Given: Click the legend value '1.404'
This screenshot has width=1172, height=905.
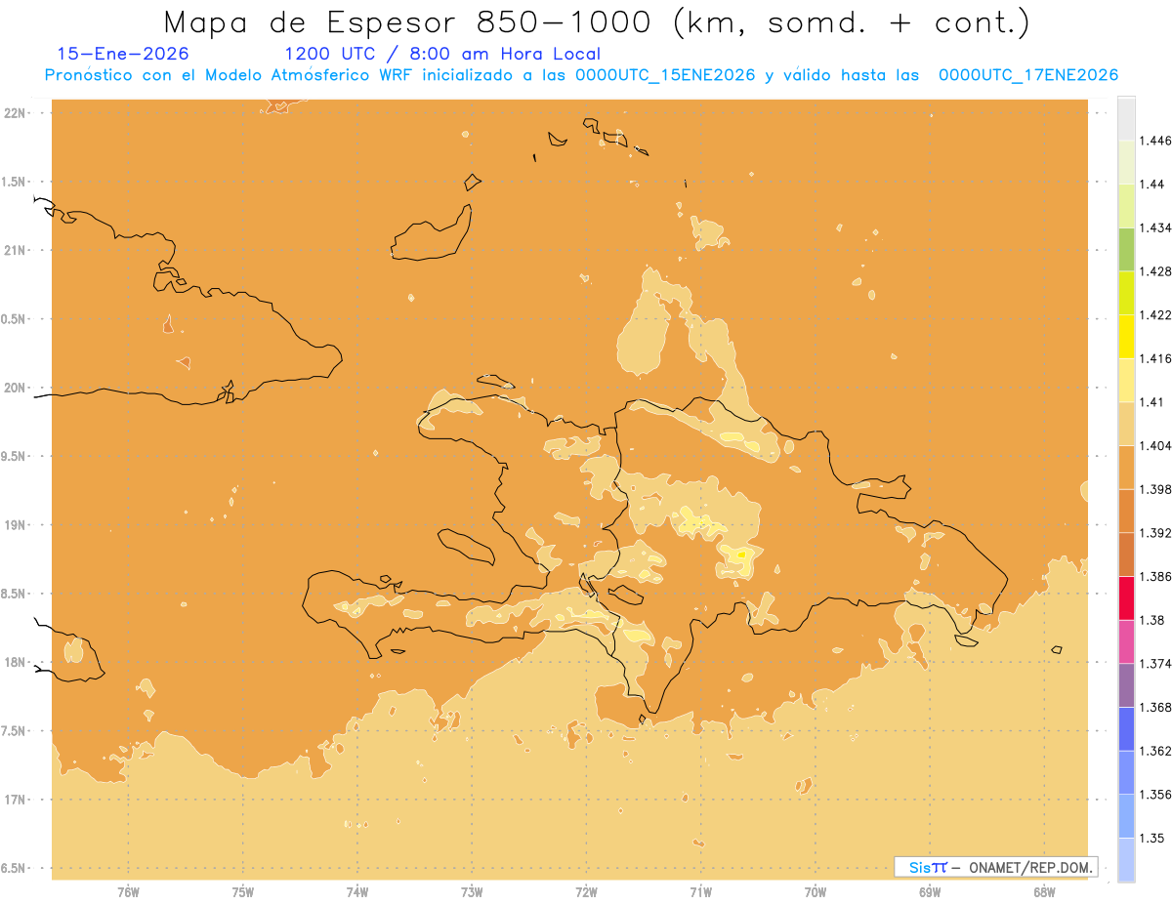Looking at the screenshot, I should (1154, 445).
